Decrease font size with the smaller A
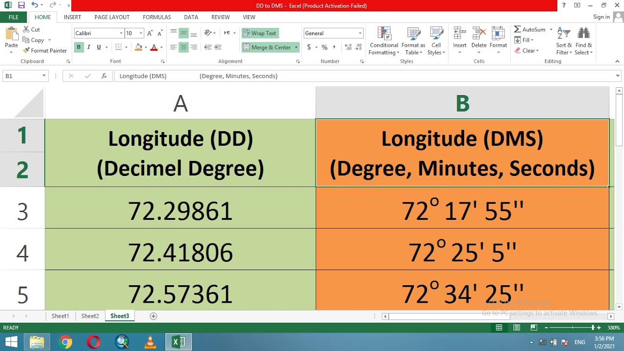This screenshot has height=351, width=624. point(160,33)
